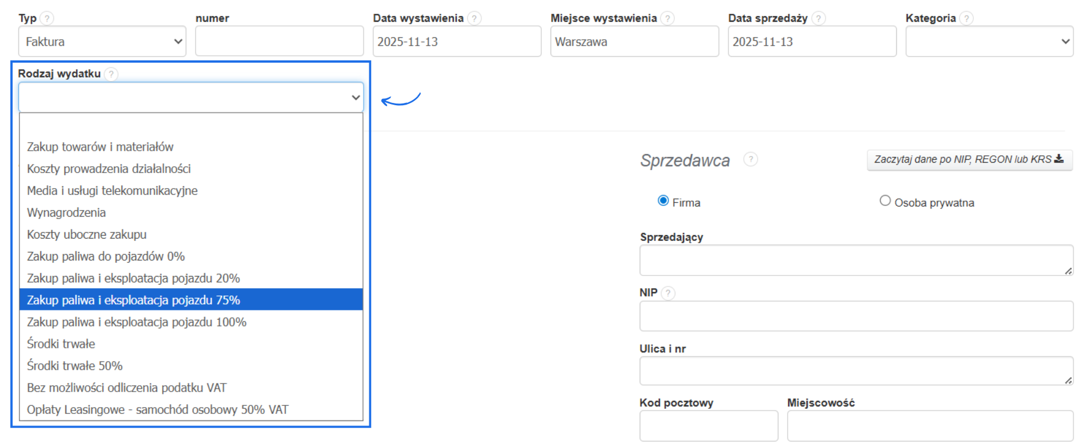Pick Koszty prowadzenia działalności from list
The width and height of the screenshot is (1089, 445).
pos(109,169)
